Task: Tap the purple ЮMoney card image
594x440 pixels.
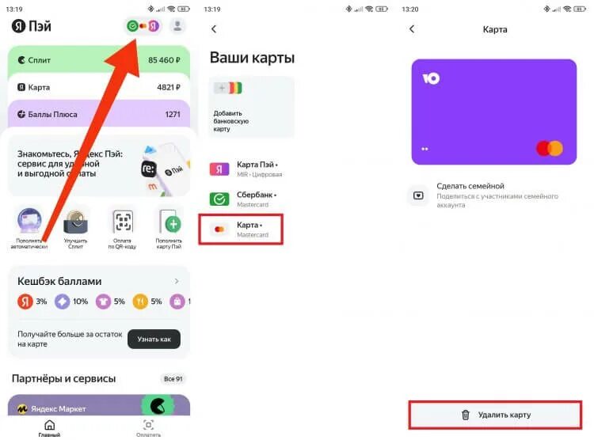Action: [x=494, y=112]
